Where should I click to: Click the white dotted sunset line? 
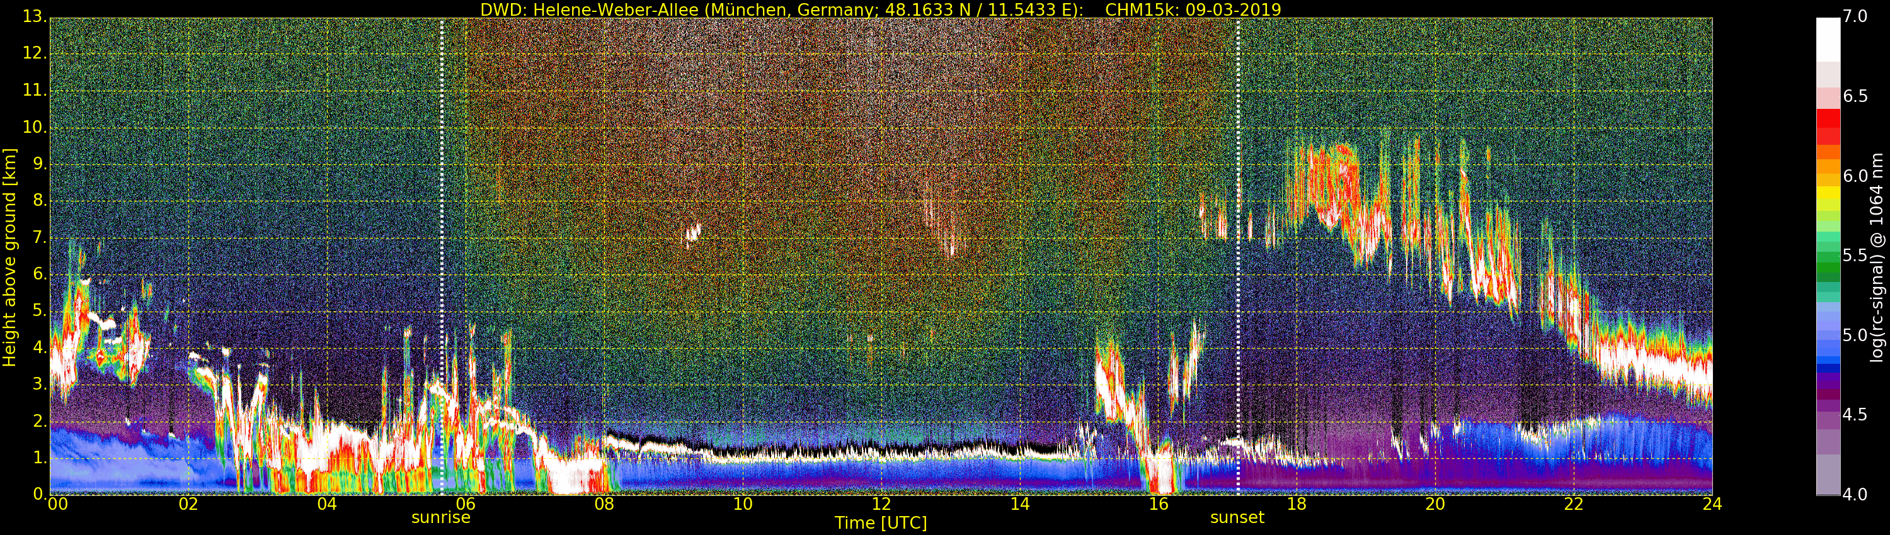(1238, 257)
